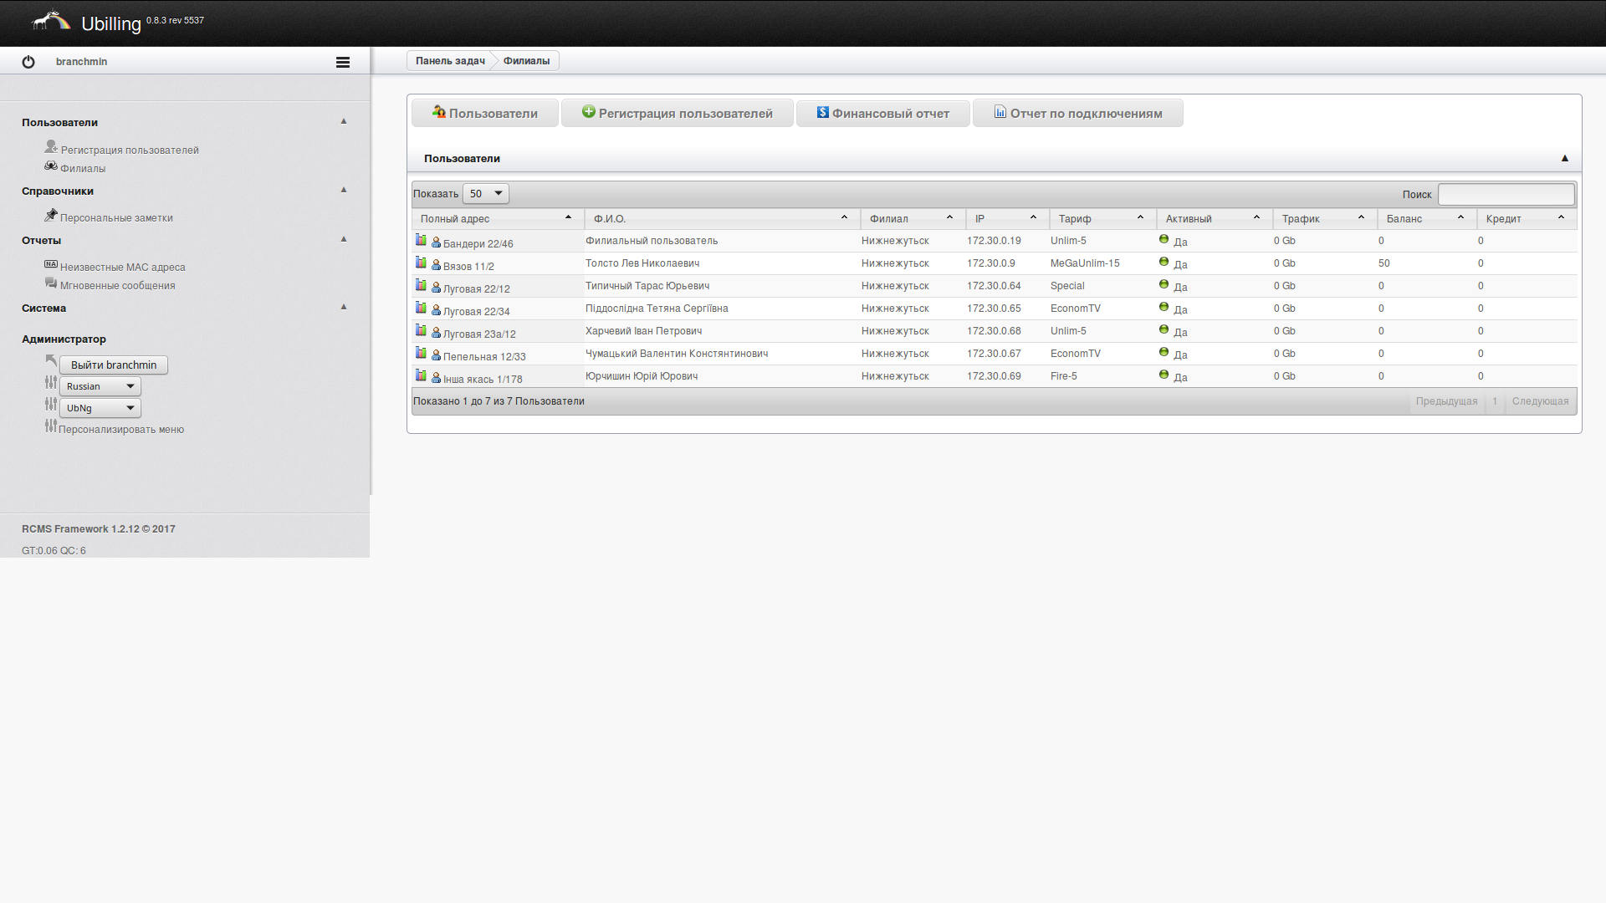Open the Показать 50 rows dropdown
The image size is (1606, 903).
486,194
